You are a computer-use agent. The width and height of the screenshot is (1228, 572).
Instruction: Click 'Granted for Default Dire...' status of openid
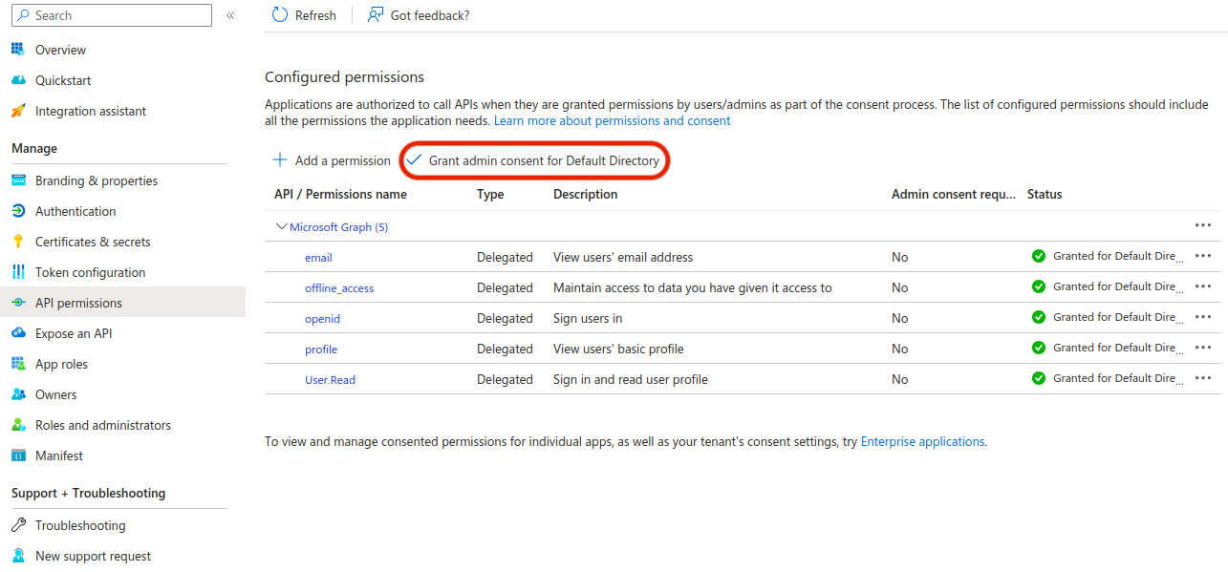pyautogui.click(x=1118, y=317)
